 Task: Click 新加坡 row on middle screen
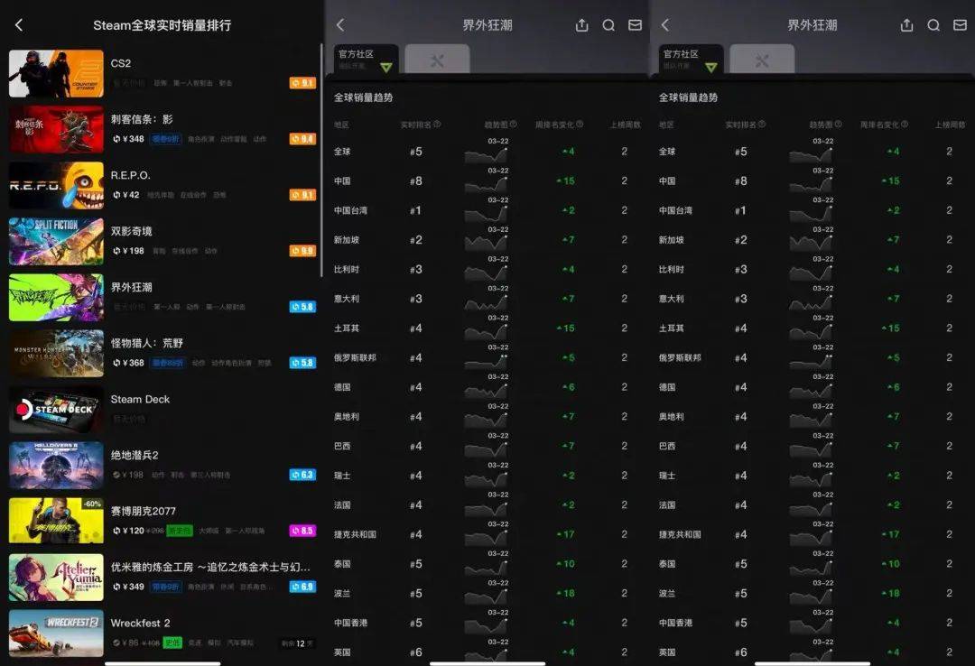click(x=487, y=239)
